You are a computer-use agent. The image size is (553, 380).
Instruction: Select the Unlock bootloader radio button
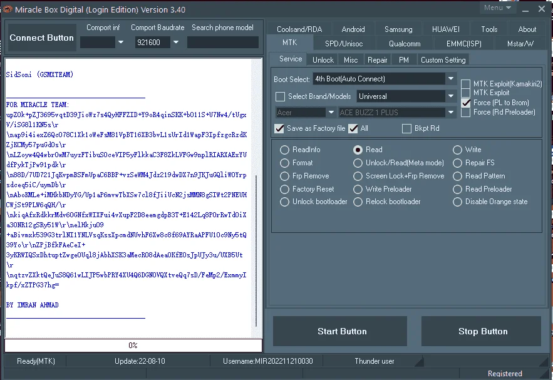(x=284, y=202)
